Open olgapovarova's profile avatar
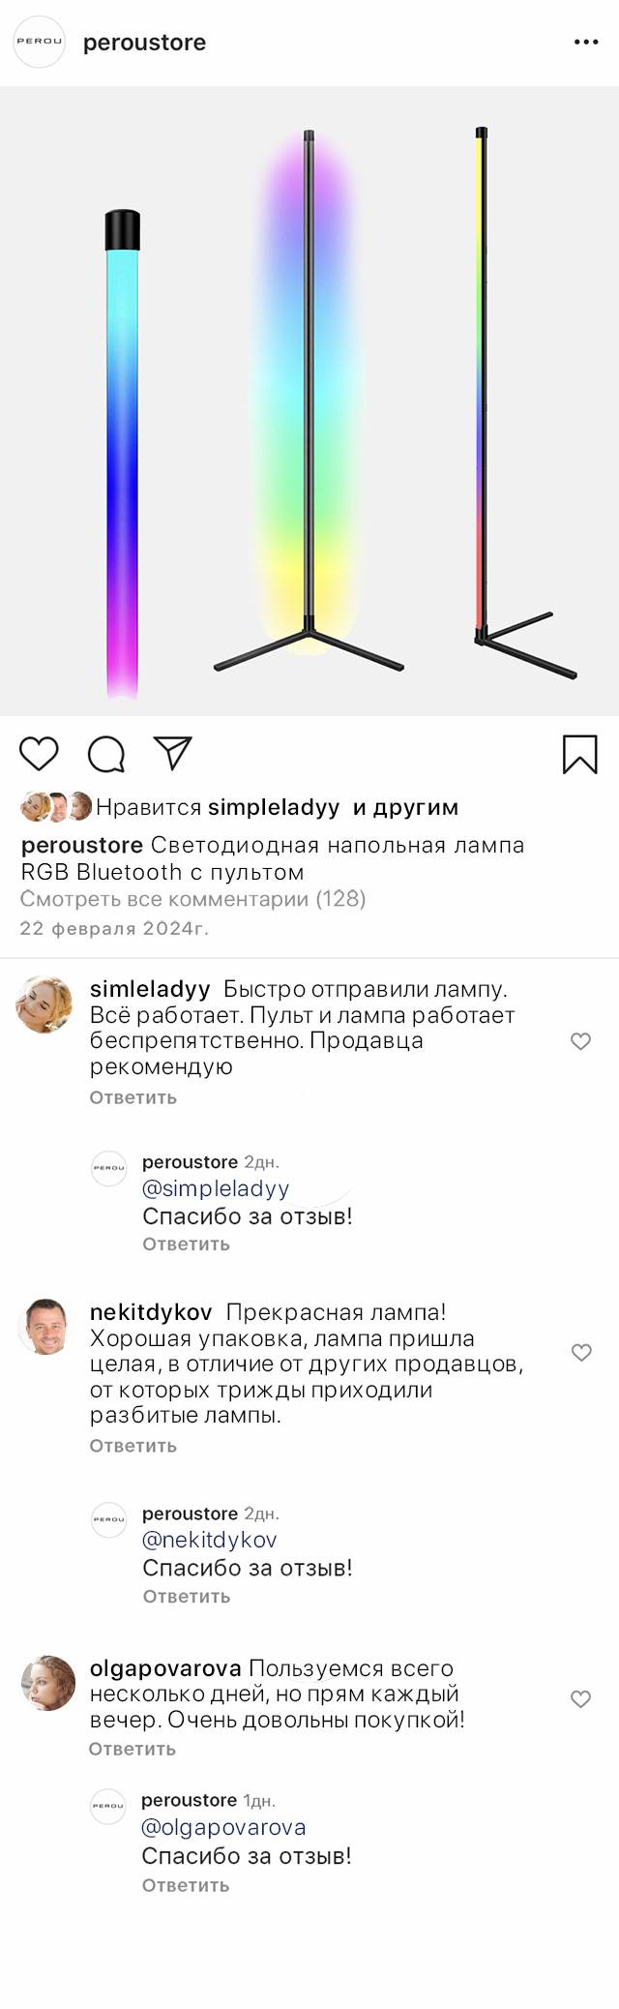This screenshot has width=619, height=2009. (48, 1683)
